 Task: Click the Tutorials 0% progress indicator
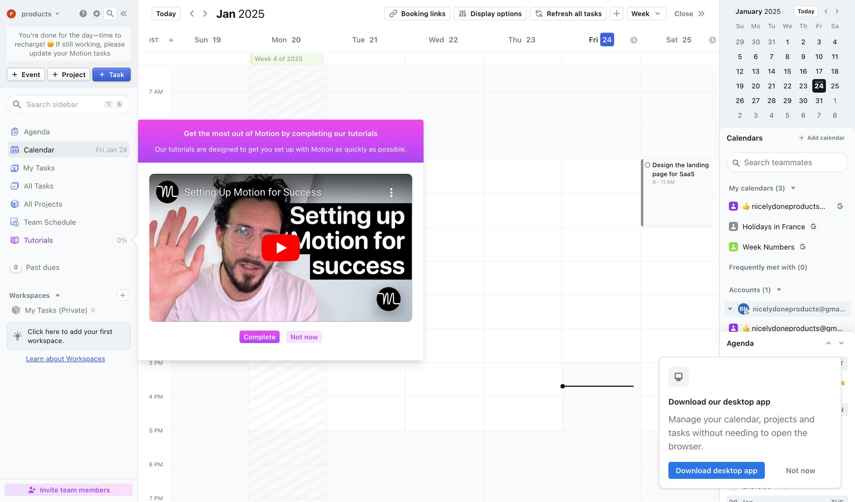pos(122,240)
